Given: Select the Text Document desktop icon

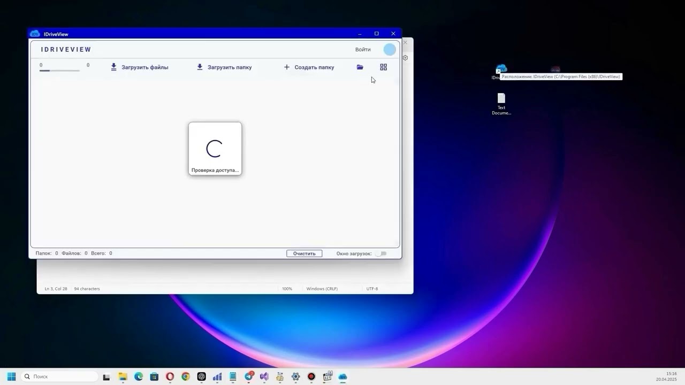Looking at the screenshot, I should click(501, 104).
